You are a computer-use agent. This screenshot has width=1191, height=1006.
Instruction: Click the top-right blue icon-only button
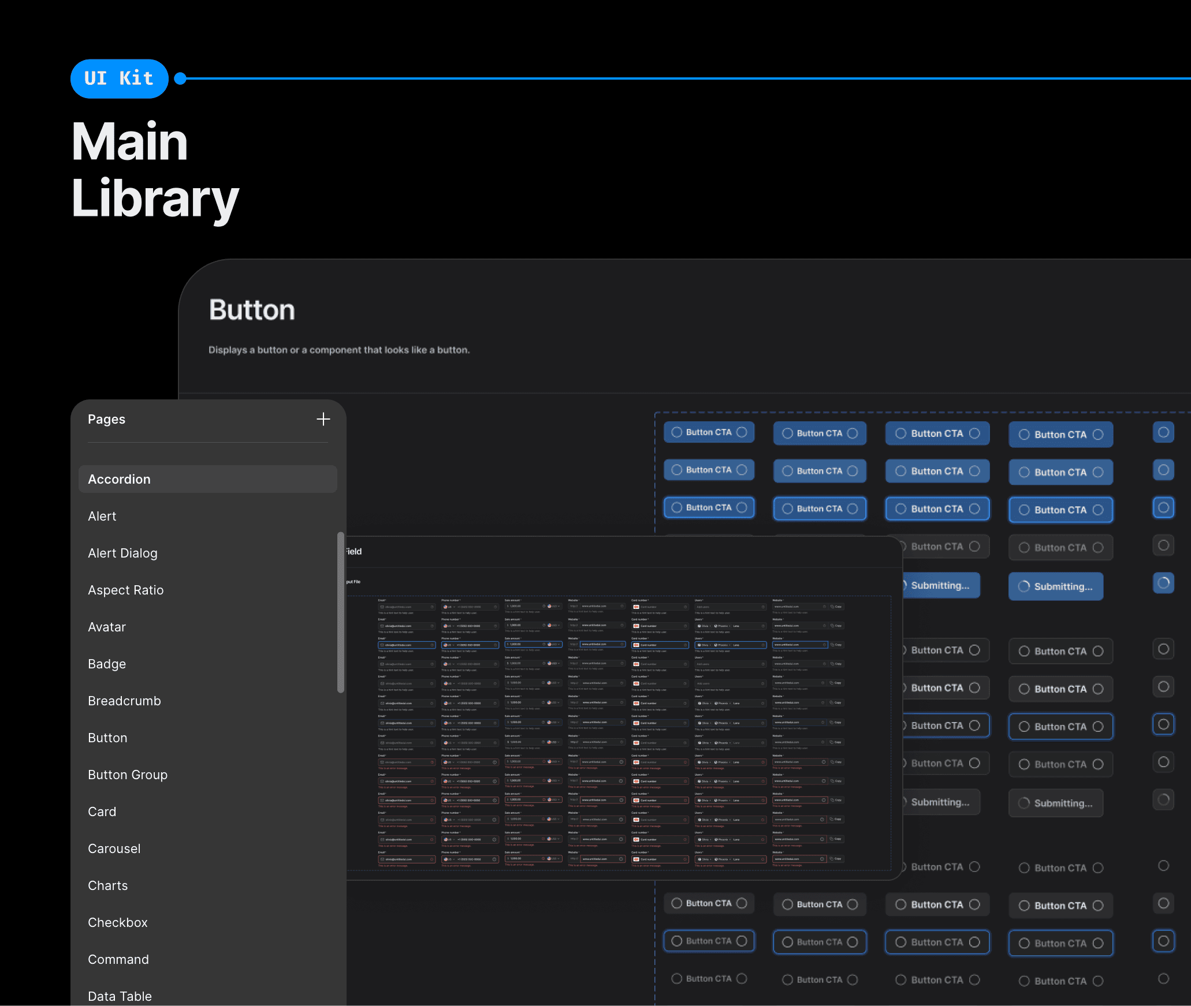click(1163, 432)
